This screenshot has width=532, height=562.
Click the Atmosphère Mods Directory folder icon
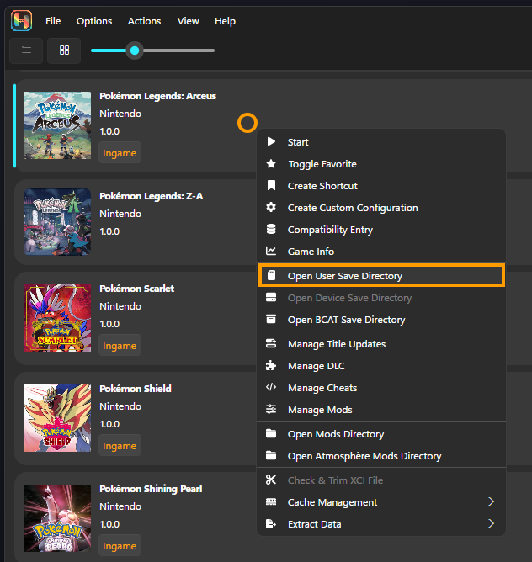coord(271,455)
